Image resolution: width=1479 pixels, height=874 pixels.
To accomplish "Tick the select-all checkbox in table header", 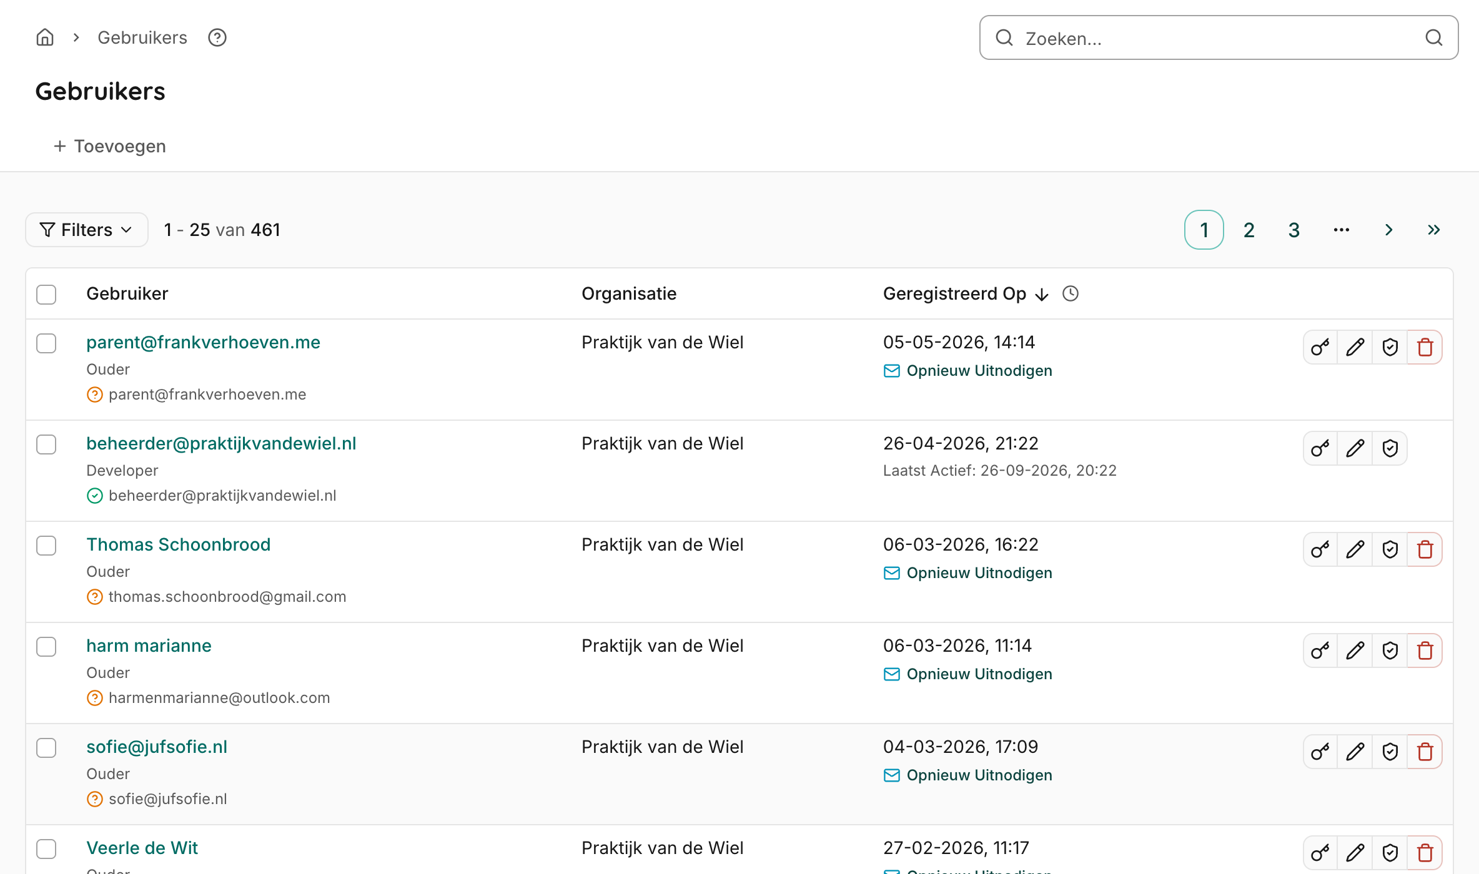I will click(x=46, y=294).
